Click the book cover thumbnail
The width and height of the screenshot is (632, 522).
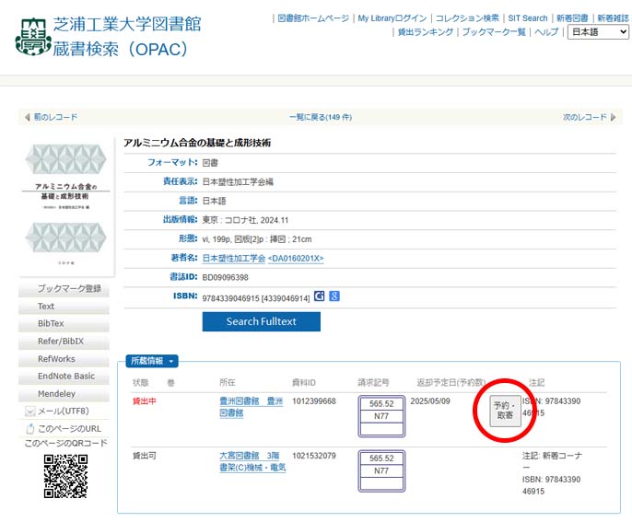pyautogui.click(x=66, y=208)
